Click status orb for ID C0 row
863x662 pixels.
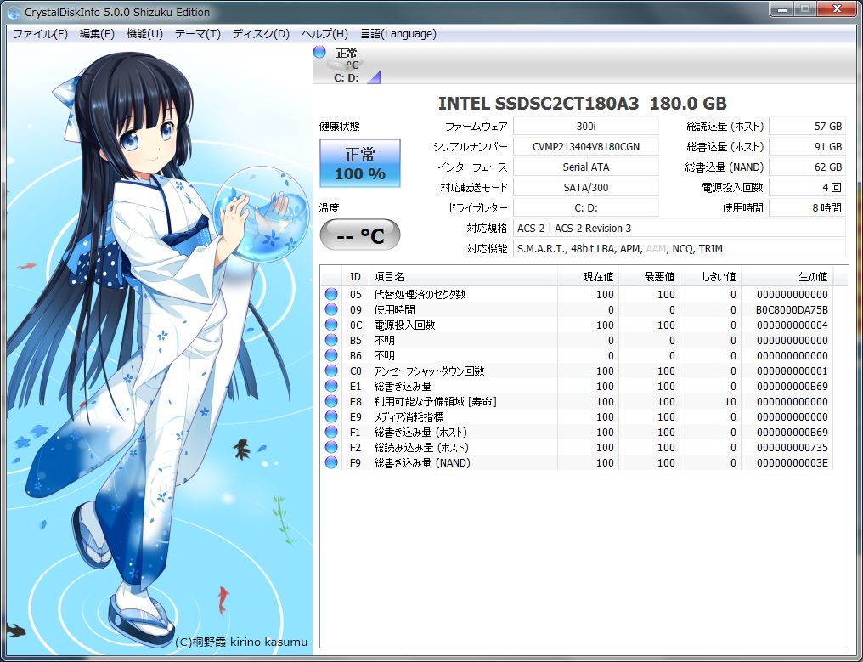(331, 371)
